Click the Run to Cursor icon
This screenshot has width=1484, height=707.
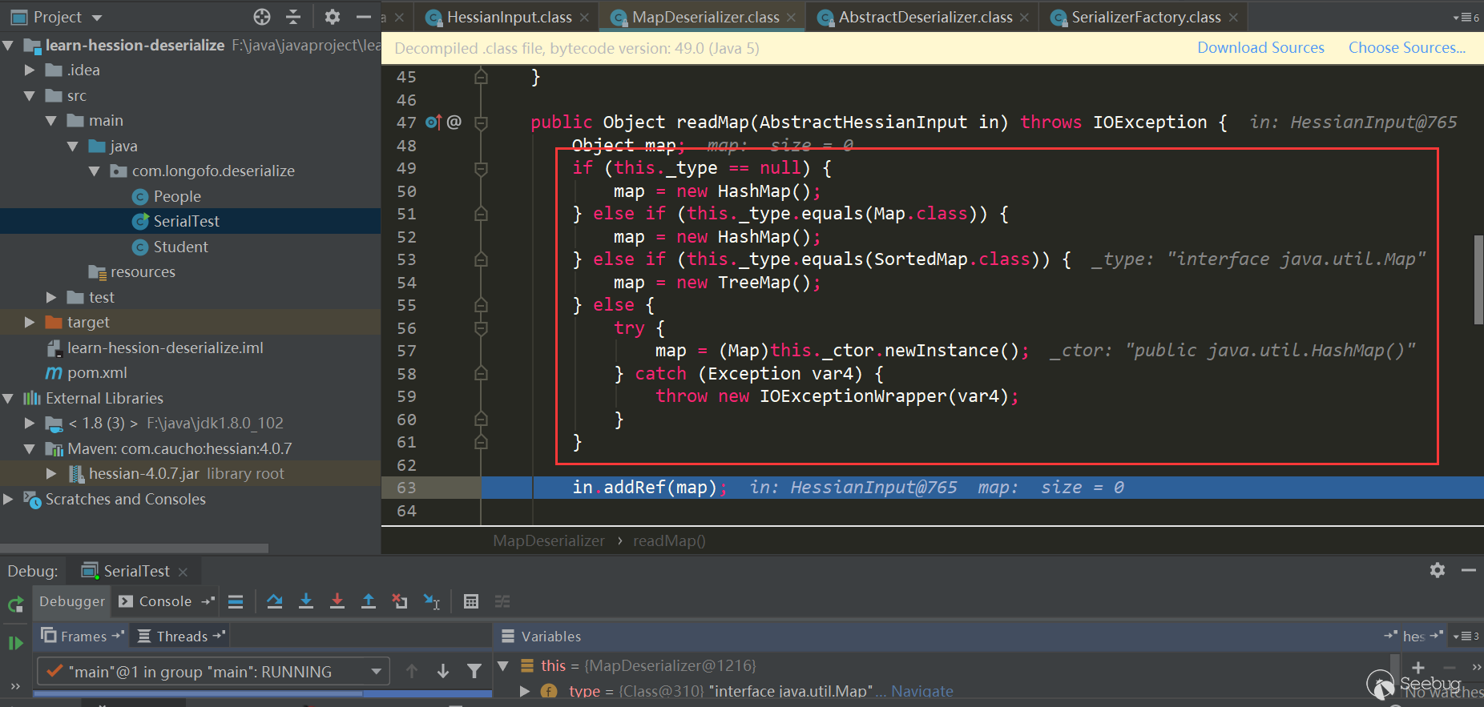click(432, 601)
